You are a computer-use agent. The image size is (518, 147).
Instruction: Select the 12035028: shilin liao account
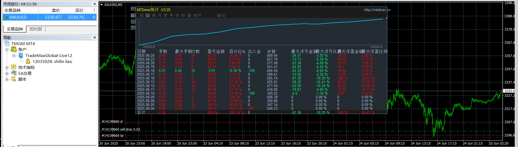pyautogui.click(x=52, y=61)
